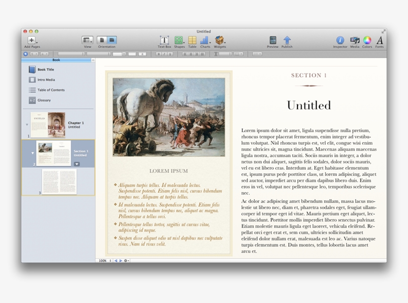This screenshot has height=303, width=408.
Task: Open the Charts tool
Action: (205, 41)
